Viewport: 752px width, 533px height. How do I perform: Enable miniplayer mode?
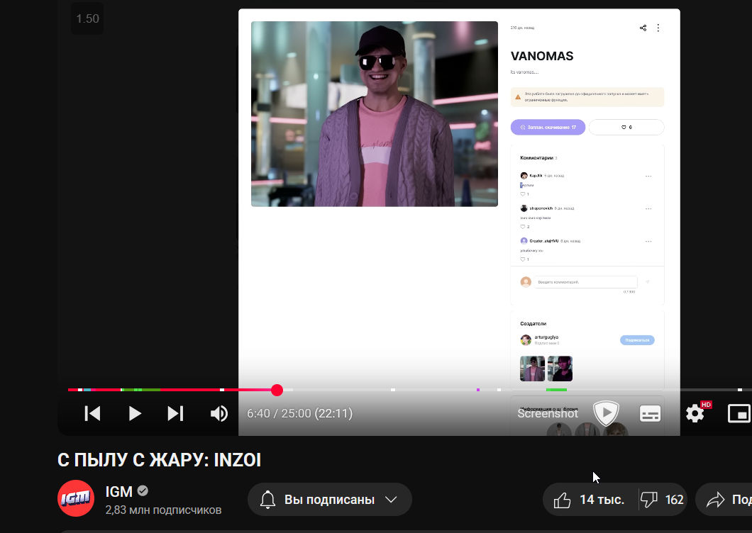(x=739, y=414)
